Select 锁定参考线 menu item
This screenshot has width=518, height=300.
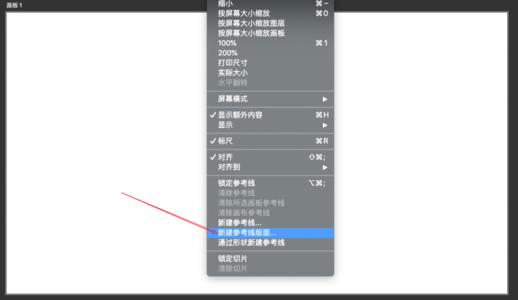pyautogui.click(x=271, y=183)
